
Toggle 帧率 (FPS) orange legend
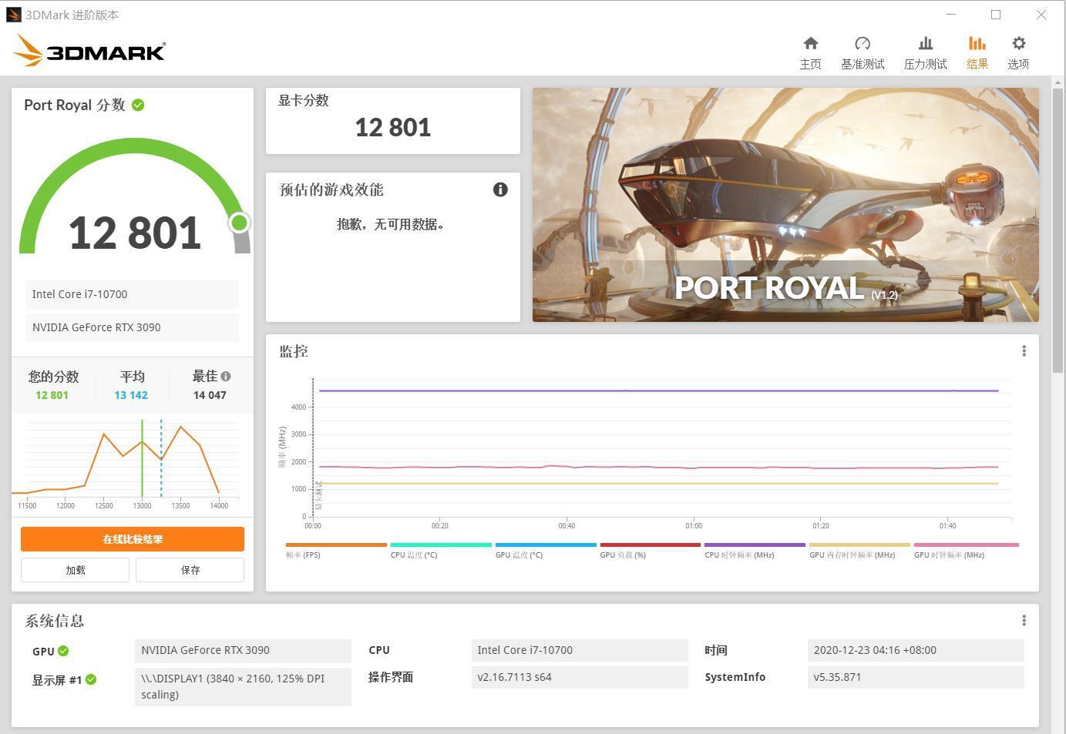coord(336,550)
